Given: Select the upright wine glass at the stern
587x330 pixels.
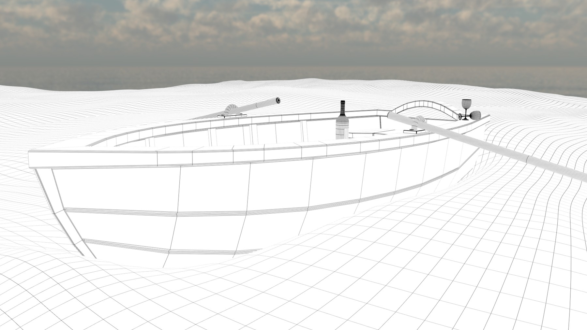Looking at the screenshot, I should pyautogui.click(x=467, y=104).
